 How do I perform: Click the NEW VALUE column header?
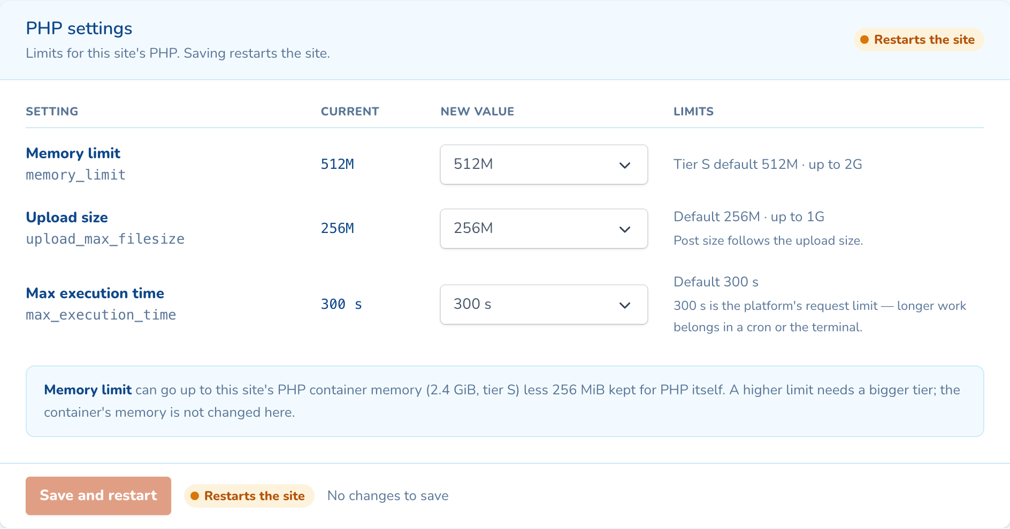pyautogui.click(x=477, y=112)
